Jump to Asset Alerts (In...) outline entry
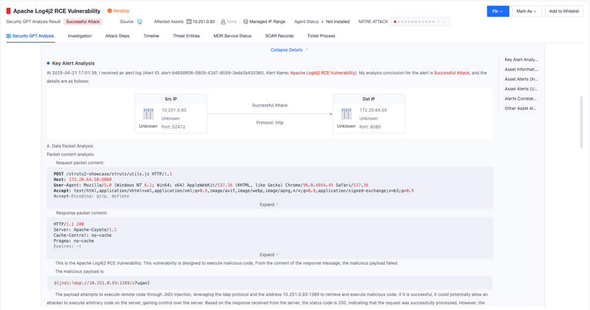 point(521,79)
